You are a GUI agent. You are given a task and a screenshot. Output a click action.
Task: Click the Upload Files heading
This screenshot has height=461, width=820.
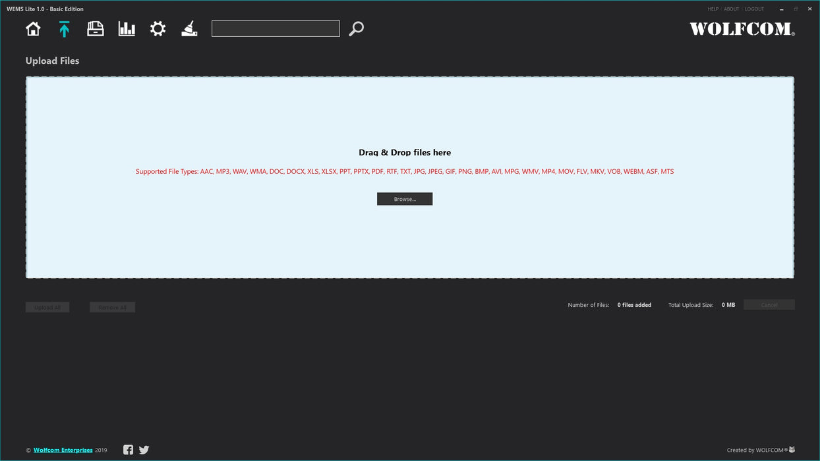coord(52,61)
